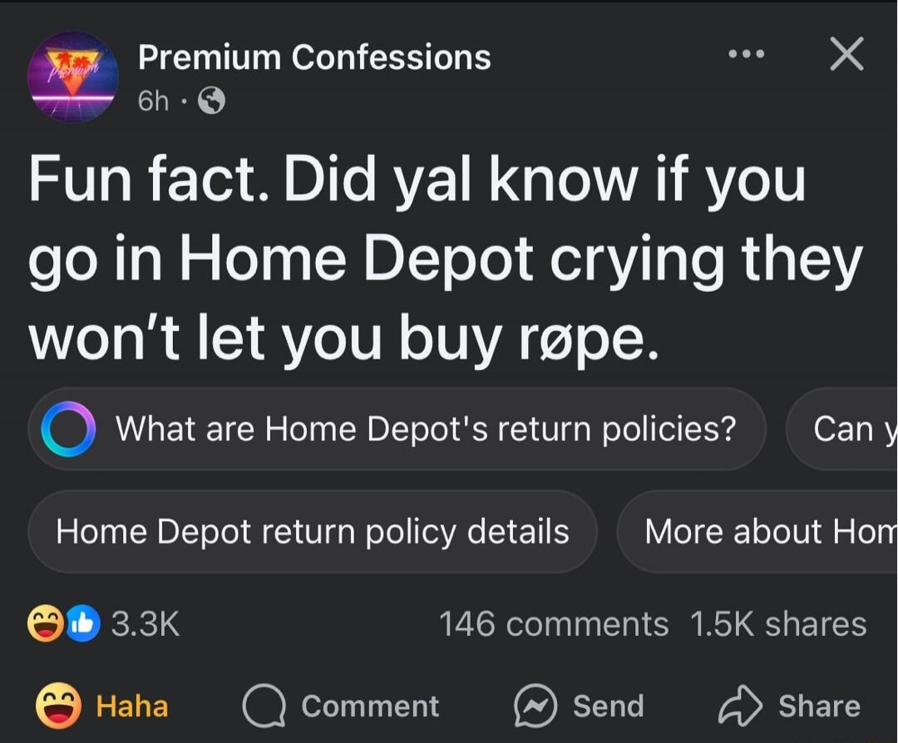Open Premium Confessions profile picture
The height and width of the screenshot is (743, 898).
click(72, 76)
